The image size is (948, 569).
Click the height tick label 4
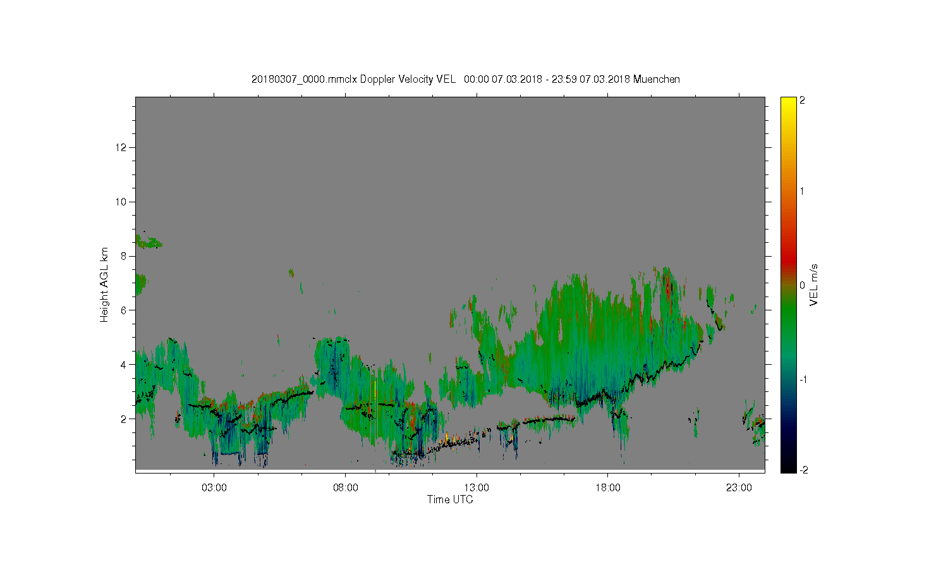[125, 364]
